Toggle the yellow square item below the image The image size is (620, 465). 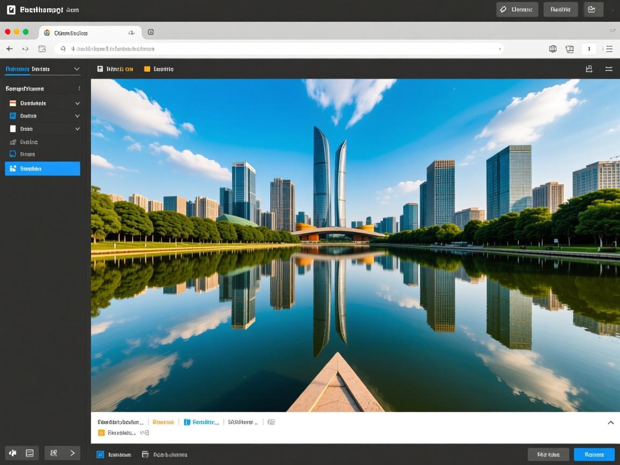(101, 433)
